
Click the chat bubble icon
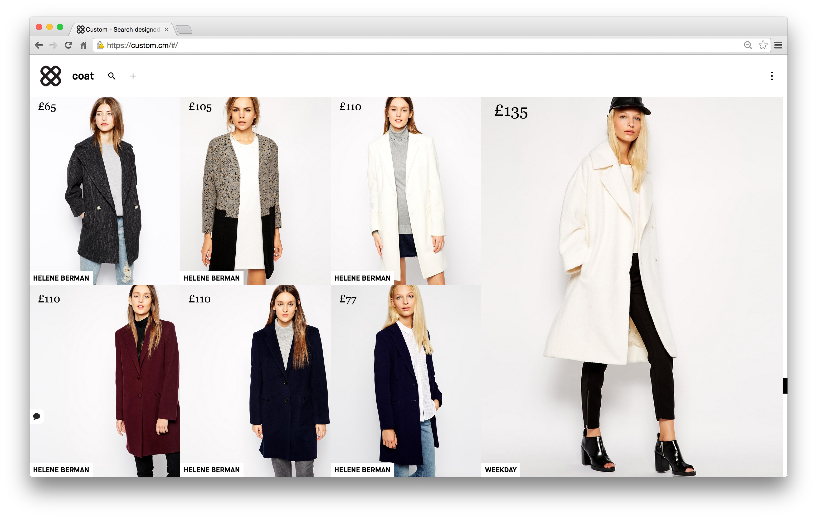37,416
